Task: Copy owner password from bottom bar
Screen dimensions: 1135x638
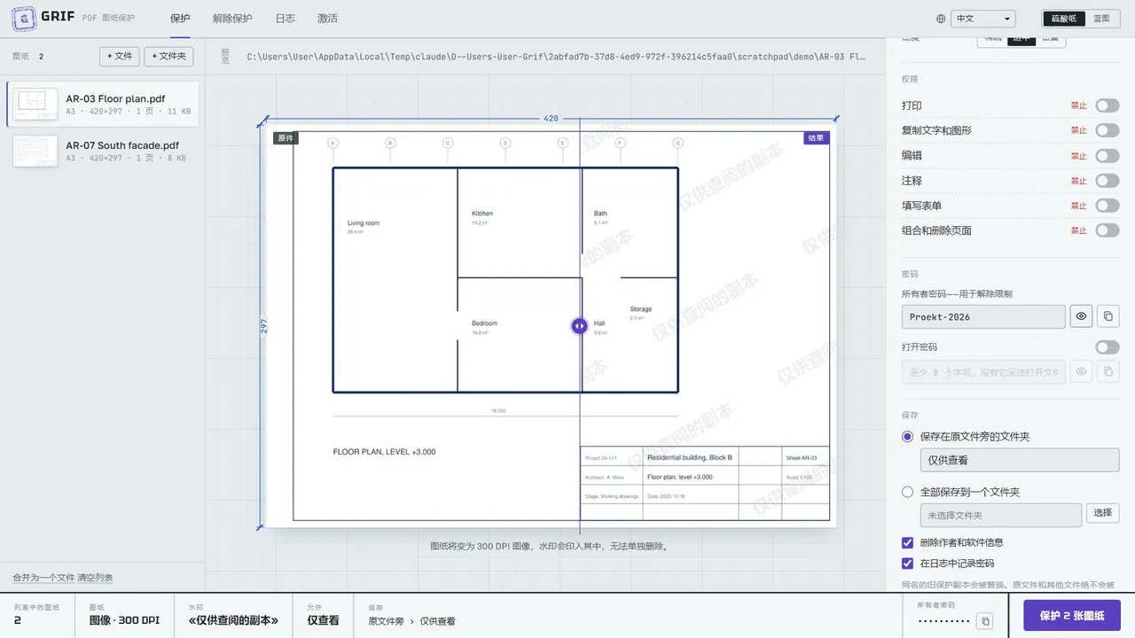Action: (985, 621)
